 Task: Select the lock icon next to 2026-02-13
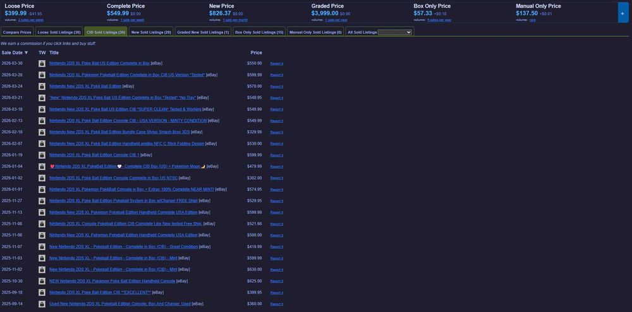pos(42,121)
